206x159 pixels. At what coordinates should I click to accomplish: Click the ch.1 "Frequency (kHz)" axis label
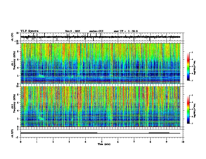14,60
